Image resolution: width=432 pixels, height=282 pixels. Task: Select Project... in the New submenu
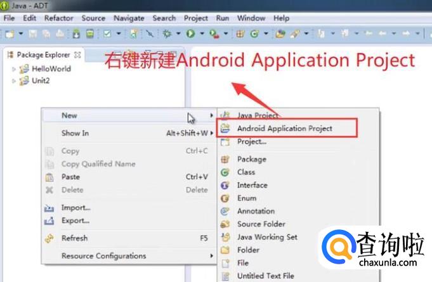click(298, 142)
